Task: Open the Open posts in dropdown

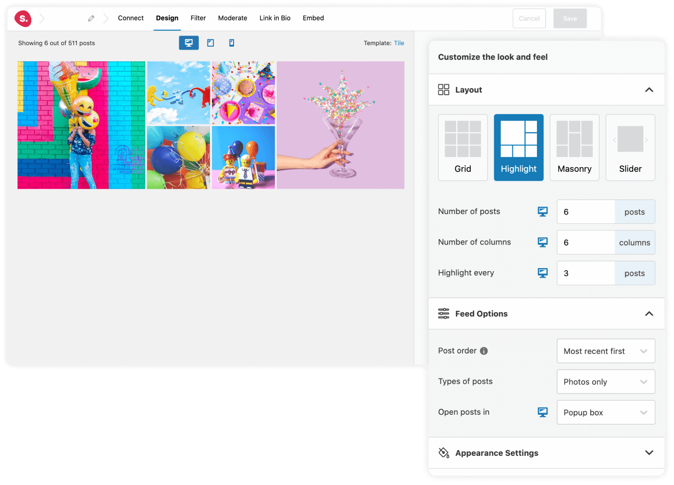Action: 606,412
